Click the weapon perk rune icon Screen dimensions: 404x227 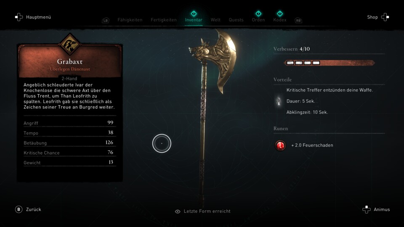[279, 101]
